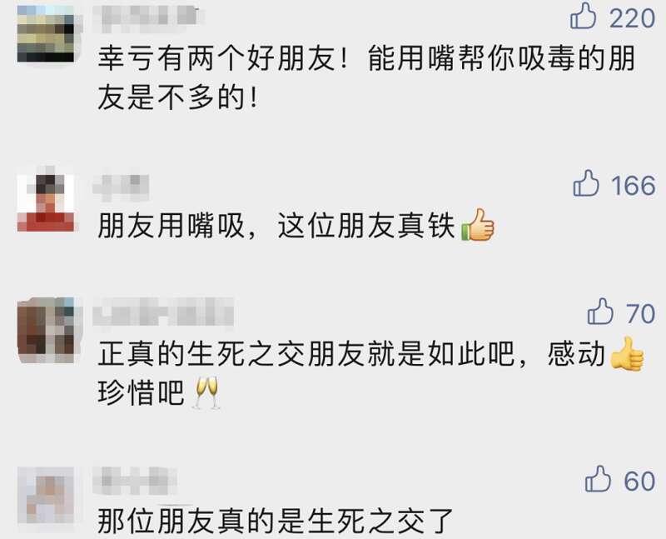Tap the like icon next to 60
This screenshot has height=539, width=666.
[598, 479]
